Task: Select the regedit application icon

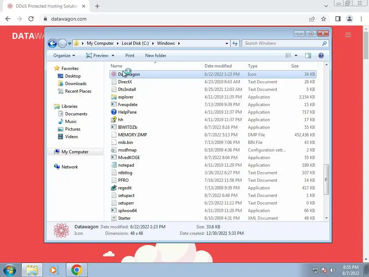Action: (x=114, y=188)
